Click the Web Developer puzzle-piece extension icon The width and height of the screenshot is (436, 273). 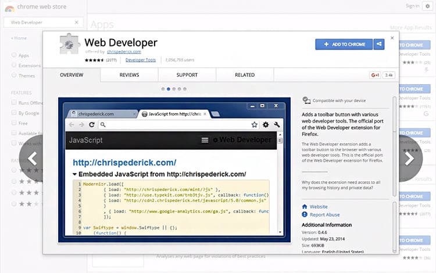(69, 44)
